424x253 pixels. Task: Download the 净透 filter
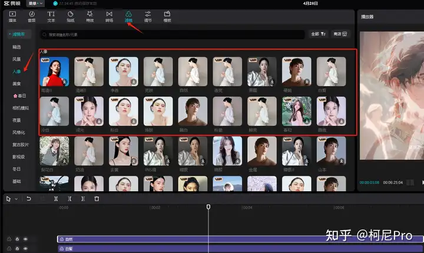(x=134, y=81)
